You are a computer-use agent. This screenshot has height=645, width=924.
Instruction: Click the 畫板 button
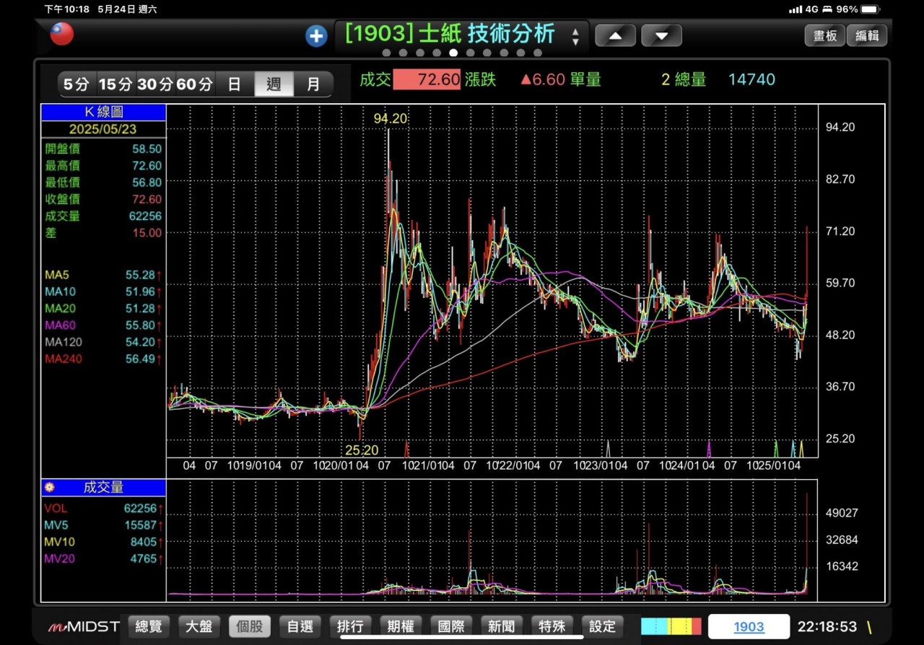(824, 35)
